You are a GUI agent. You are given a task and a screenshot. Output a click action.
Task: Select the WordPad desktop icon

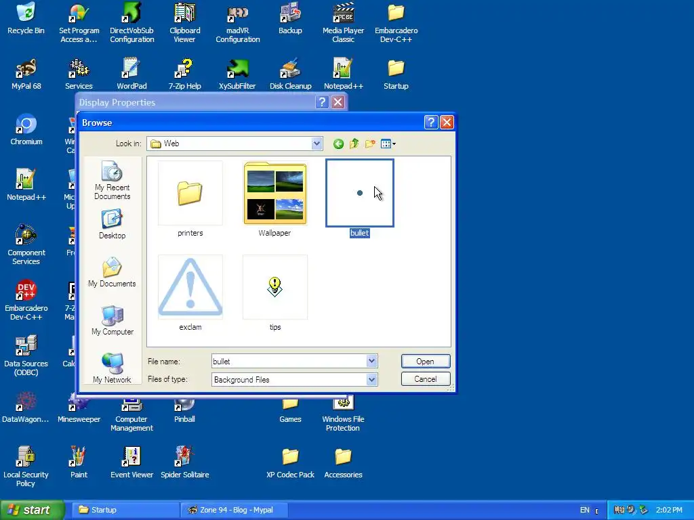(x=132, y=74)
